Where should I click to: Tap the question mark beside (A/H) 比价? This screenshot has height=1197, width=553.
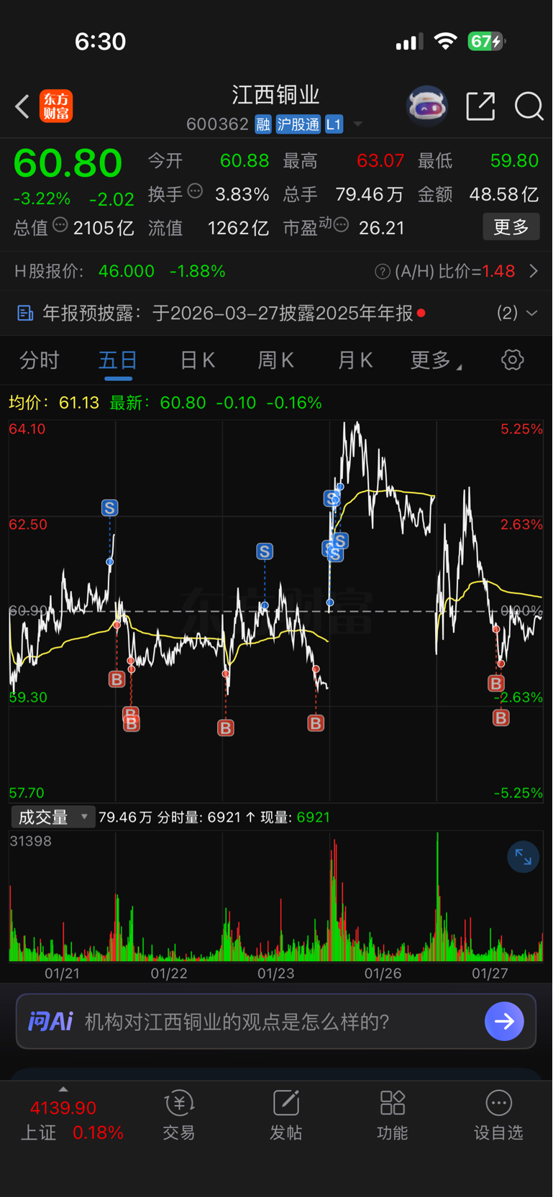383,272
